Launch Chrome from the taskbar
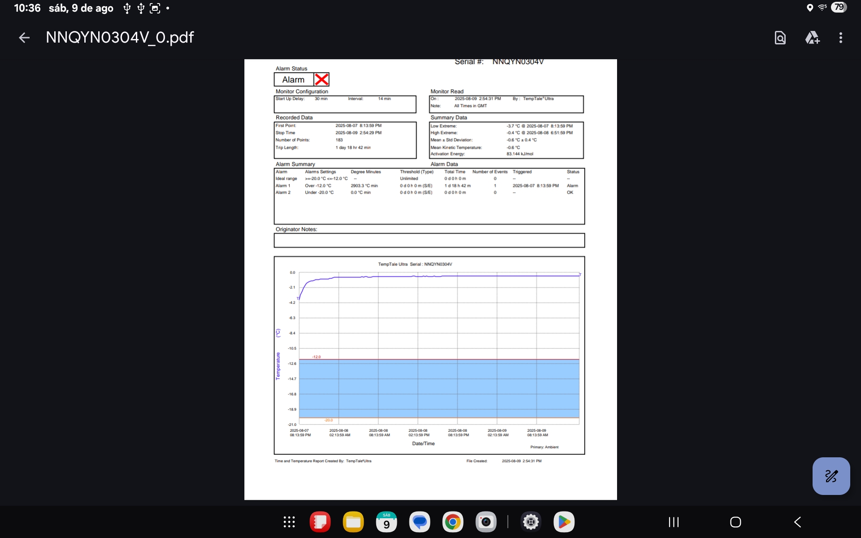The image size is (861, 538). (452, 522)
